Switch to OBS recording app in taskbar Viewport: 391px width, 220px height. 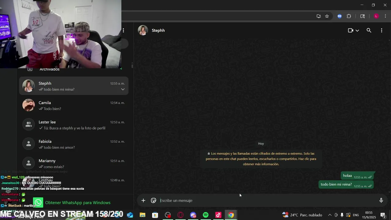[168, 215]
